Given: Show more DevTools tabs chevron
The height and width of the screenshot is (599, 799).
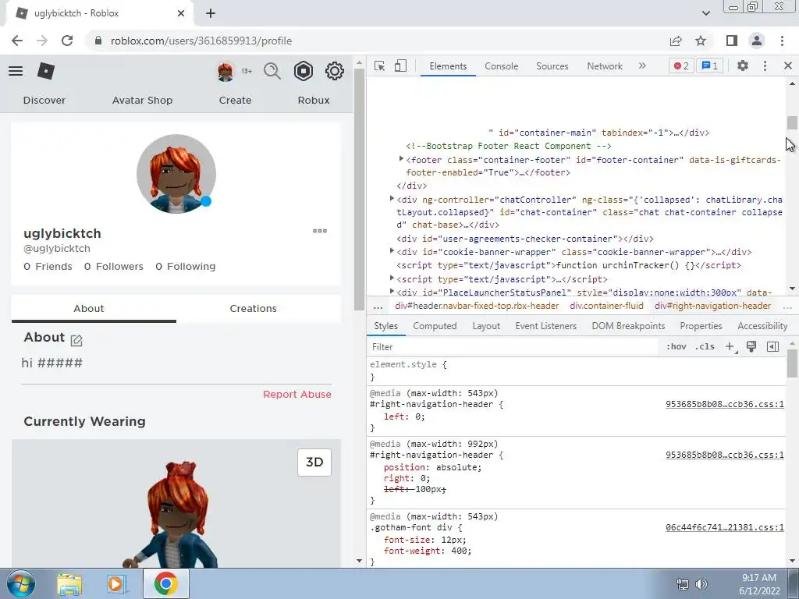Looking at the screenshot, I should point(642,66).
